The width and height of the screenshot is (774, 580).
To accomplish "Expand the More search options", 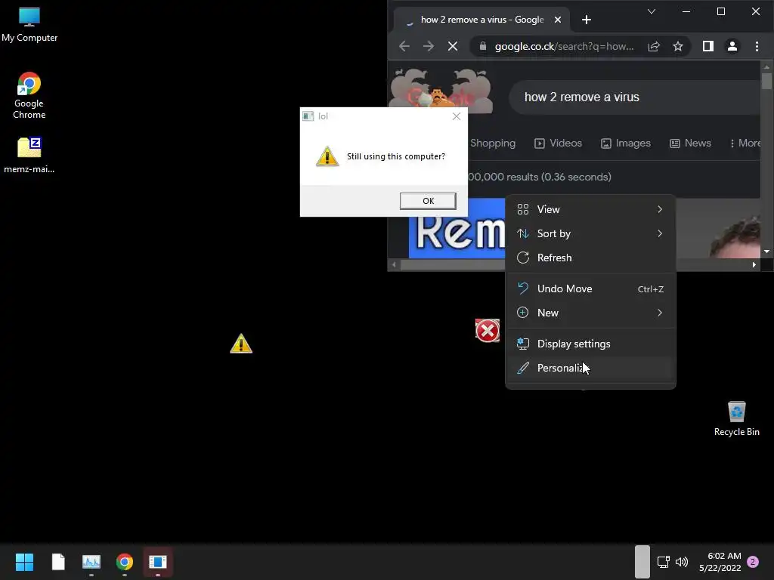I will point(745,143).
